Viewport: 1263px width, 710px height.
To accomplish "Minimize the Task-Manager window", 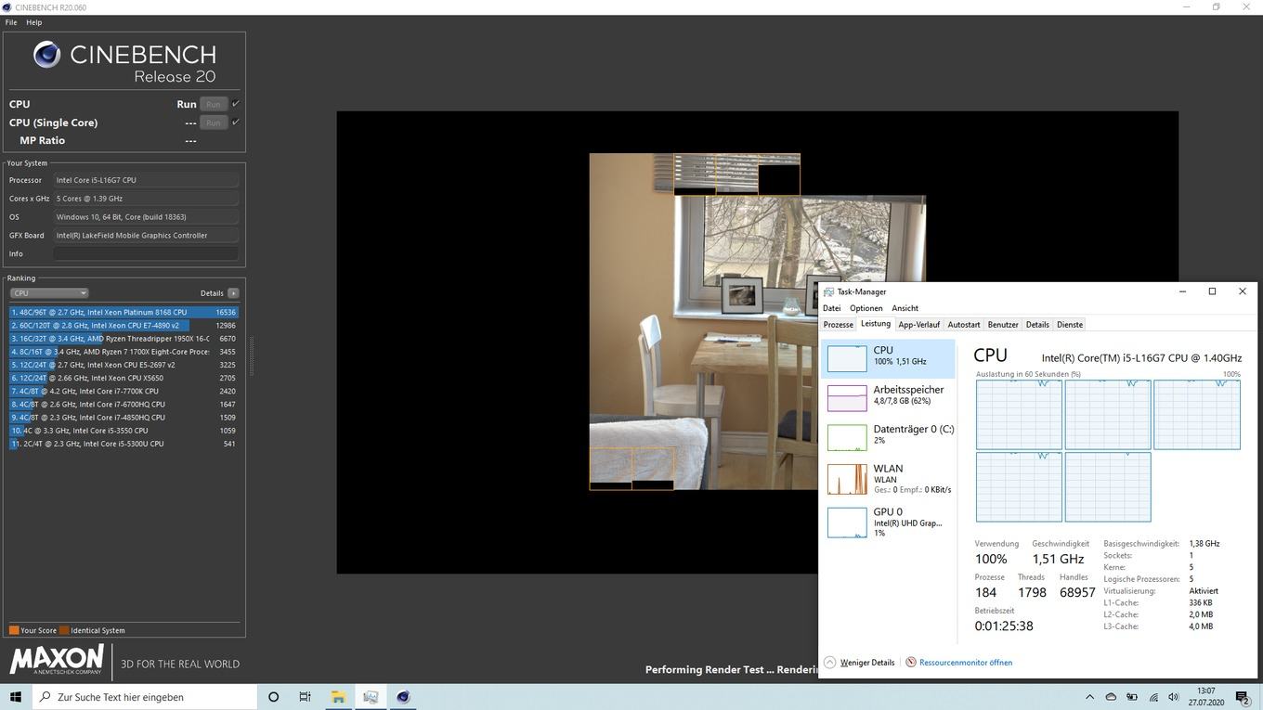I will (x=1182, y=291).
